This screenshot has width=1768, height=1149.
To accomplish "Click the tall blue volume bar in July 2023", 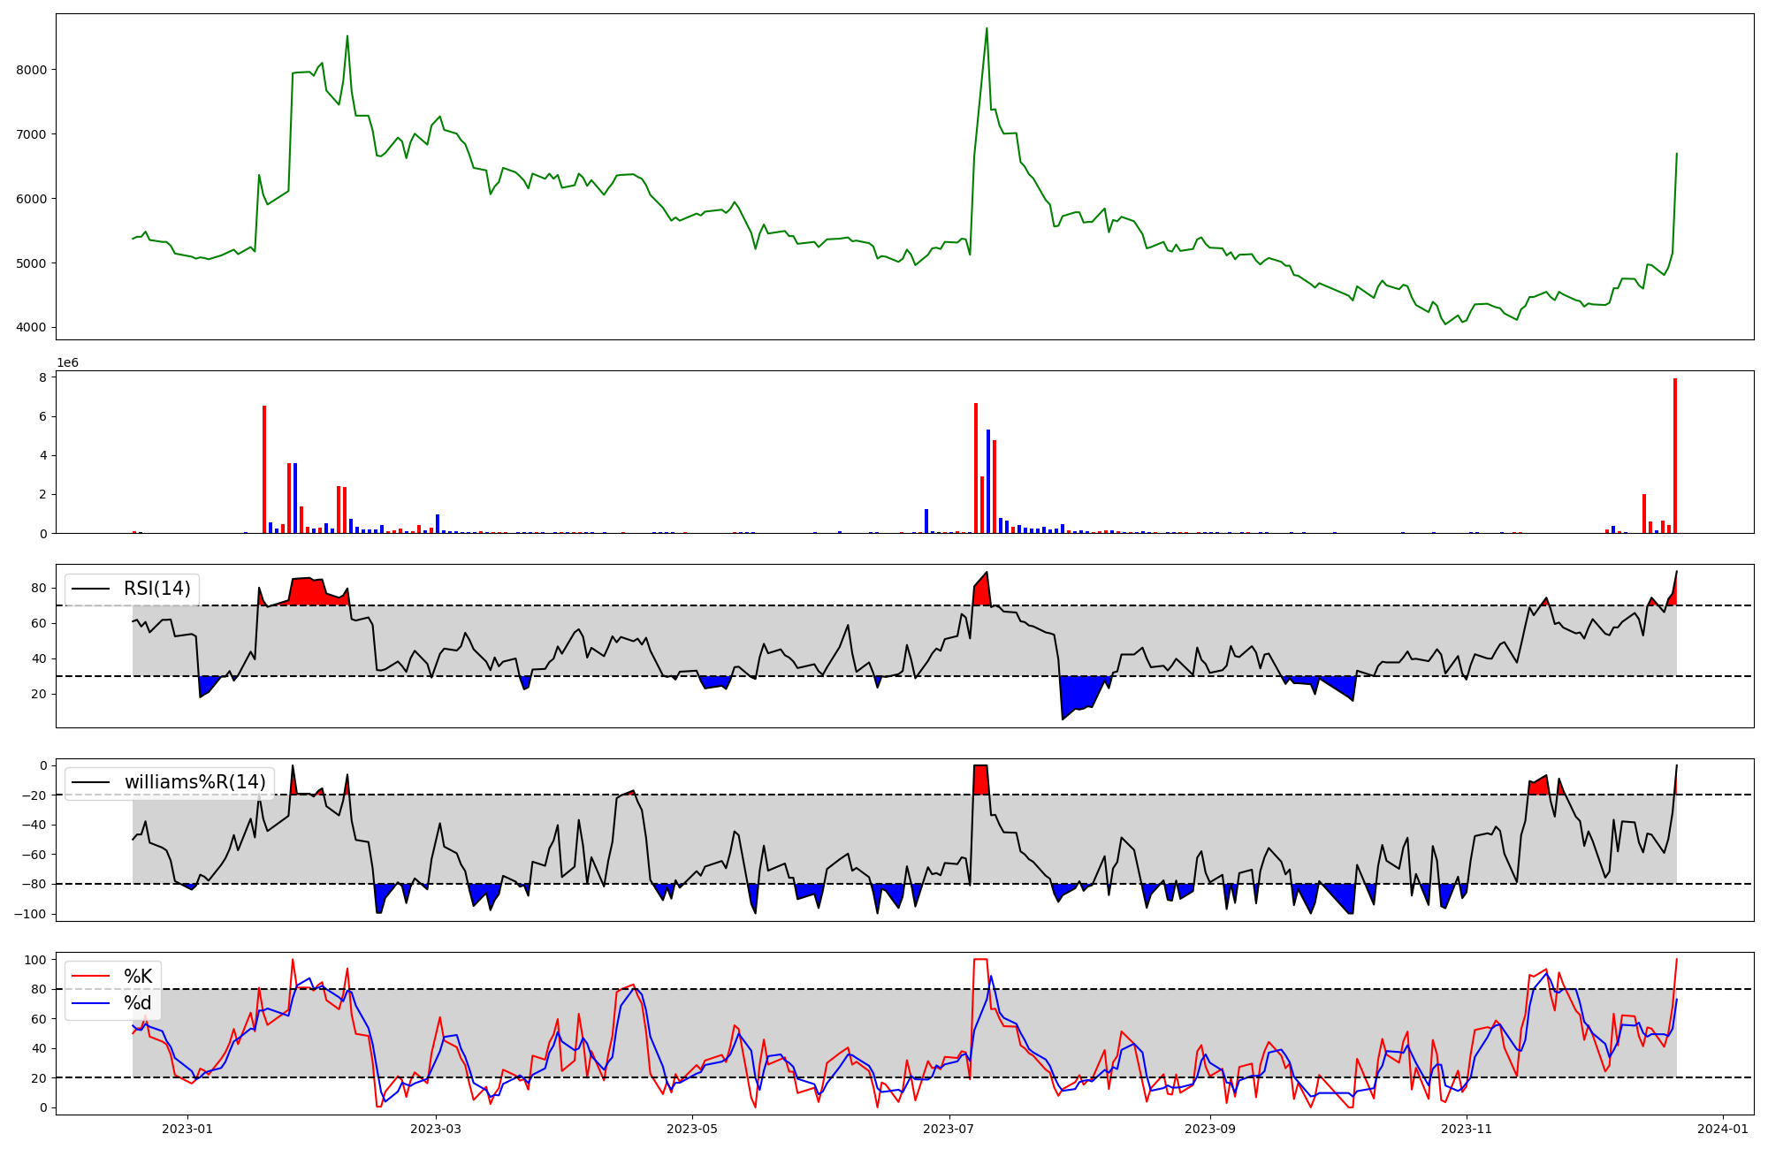I will pos(988,482).
